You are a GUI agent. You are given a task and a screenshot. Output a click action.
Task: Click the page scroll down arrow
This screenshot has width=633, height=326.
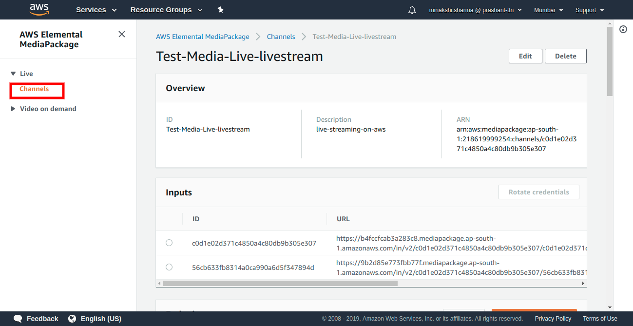pos(610,307)
